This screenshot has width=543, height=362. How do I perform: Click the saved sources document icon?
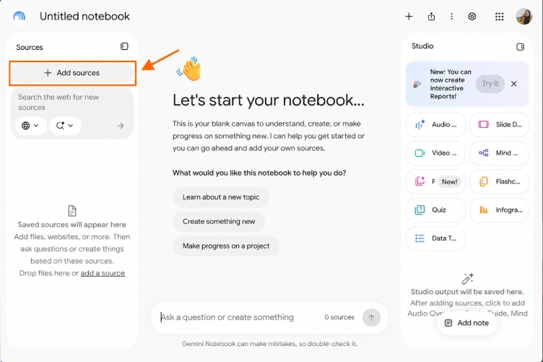[x=72, y=210]
